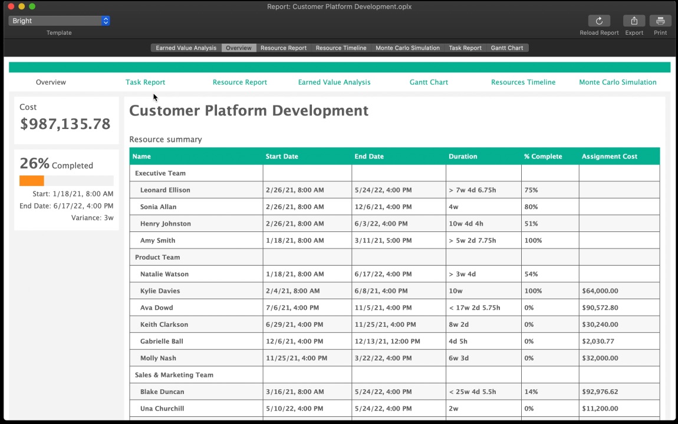Screen dimensions: 678x424
Task: Click the window title Customer Platform Development.oplx
Action: coord(339,6)
